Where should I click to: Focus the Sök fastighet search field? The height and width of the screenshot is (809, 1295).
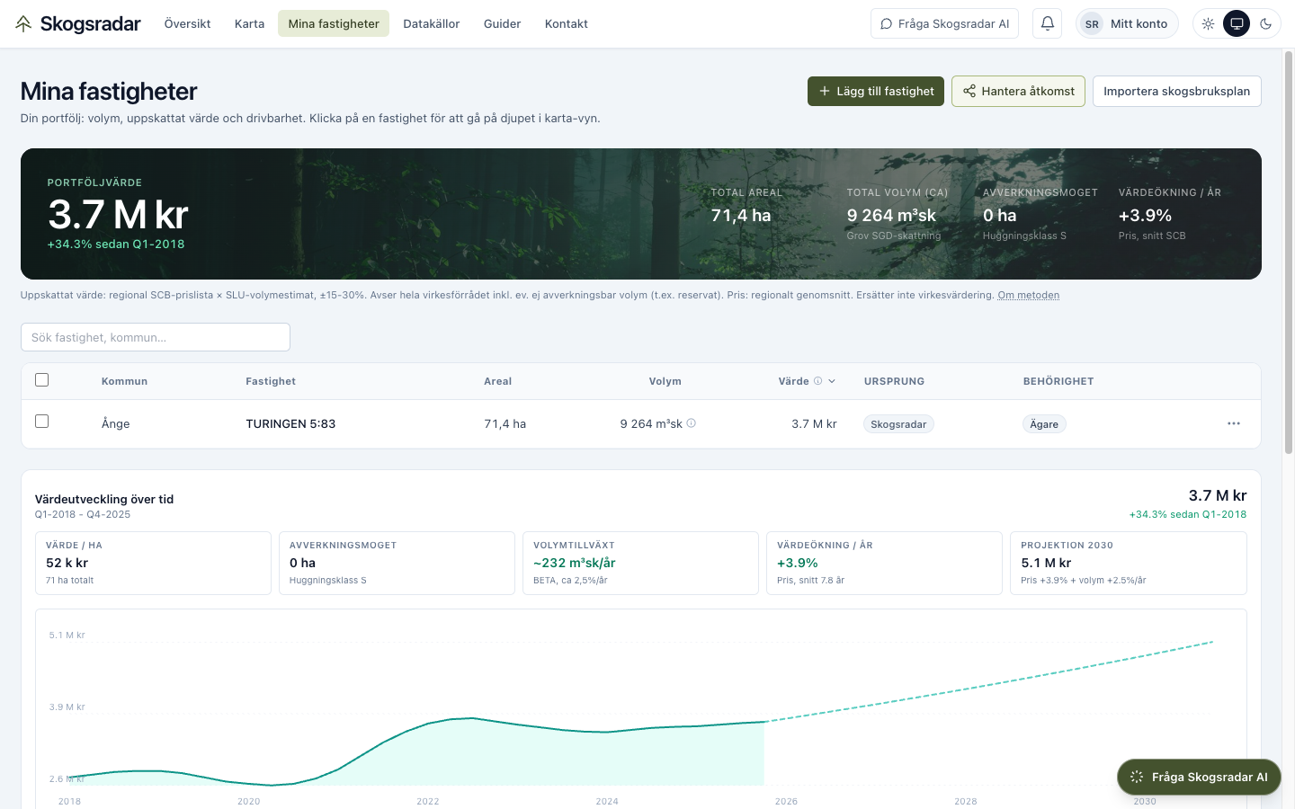[156, 337]
